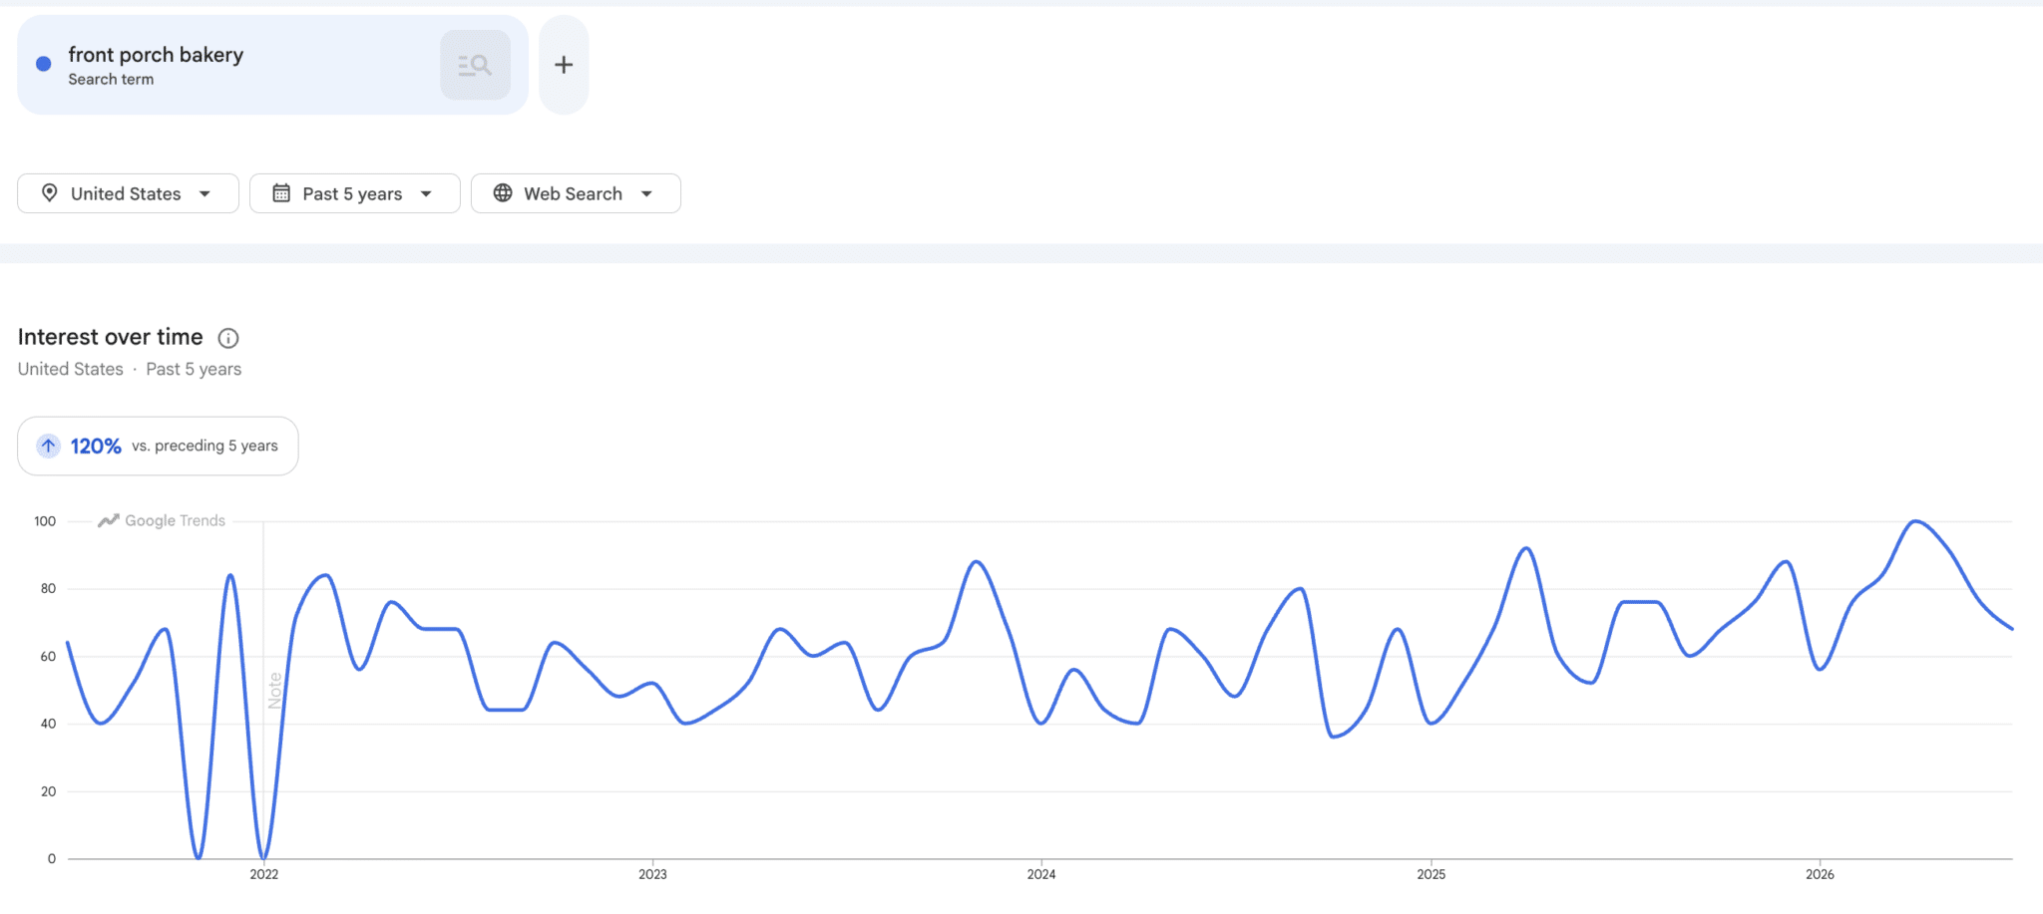Click the United States · Past 5 years subtitle
2043x914 pixels.
coord(130,369)
